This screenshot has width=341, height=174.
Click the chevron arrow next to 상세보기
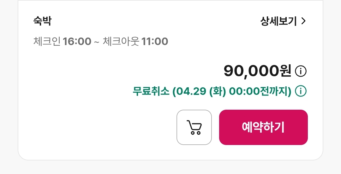pyautogui.click(x=304, y=21)
